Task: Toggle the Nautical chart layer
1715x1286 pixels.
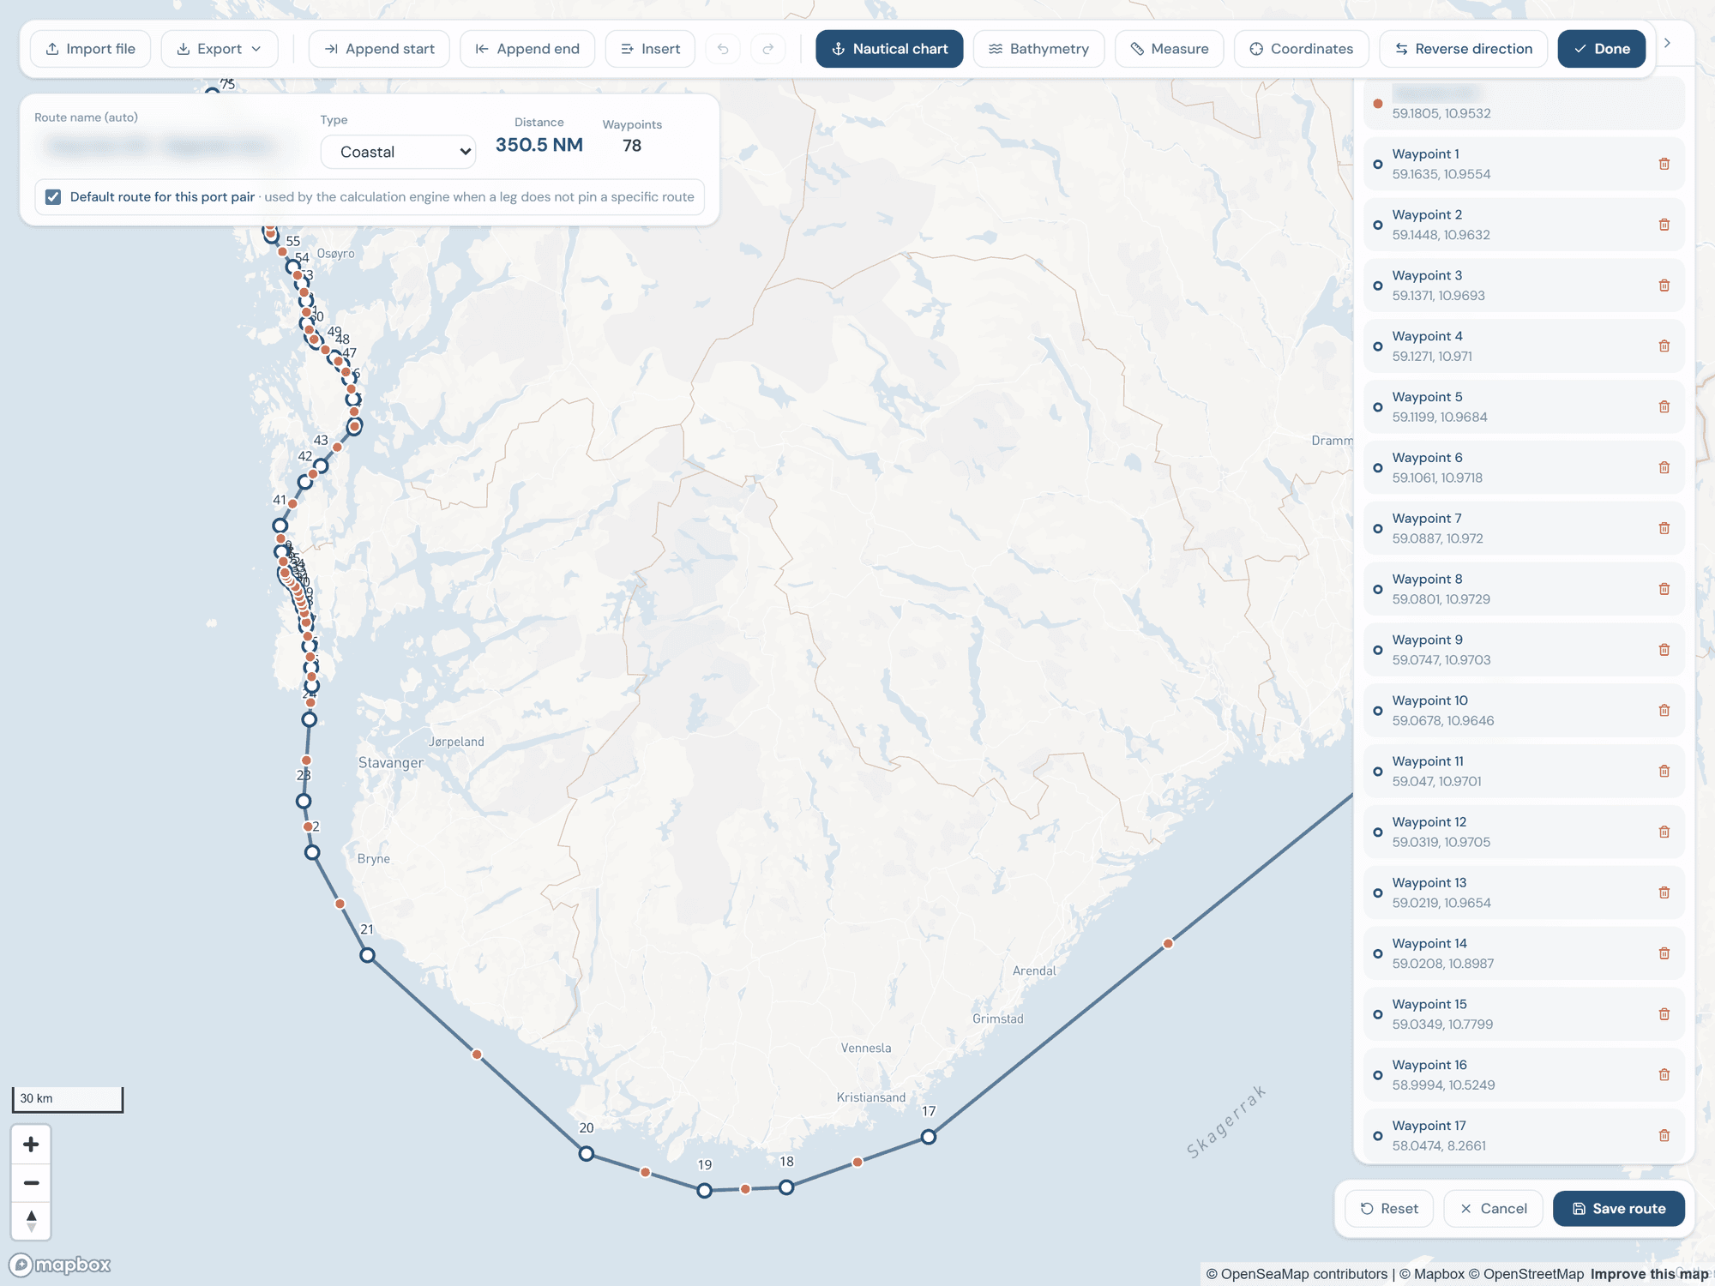Action: point(889,49)
